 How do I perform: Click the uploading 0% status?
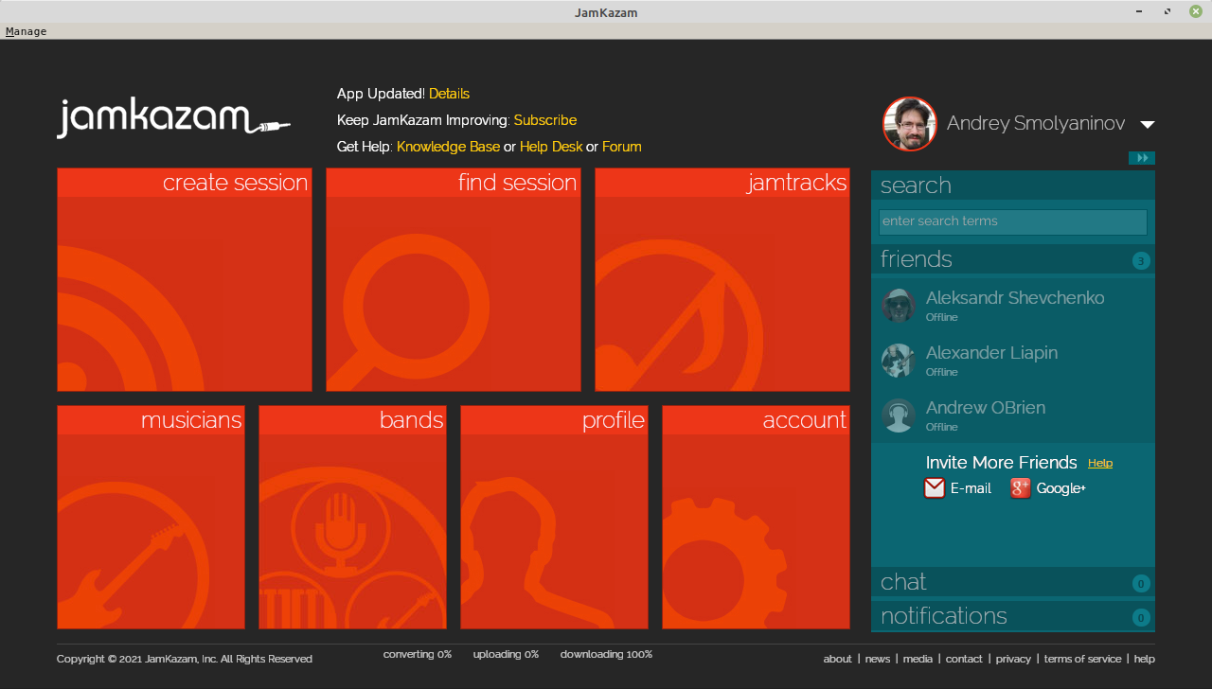(x=506, y=654)
